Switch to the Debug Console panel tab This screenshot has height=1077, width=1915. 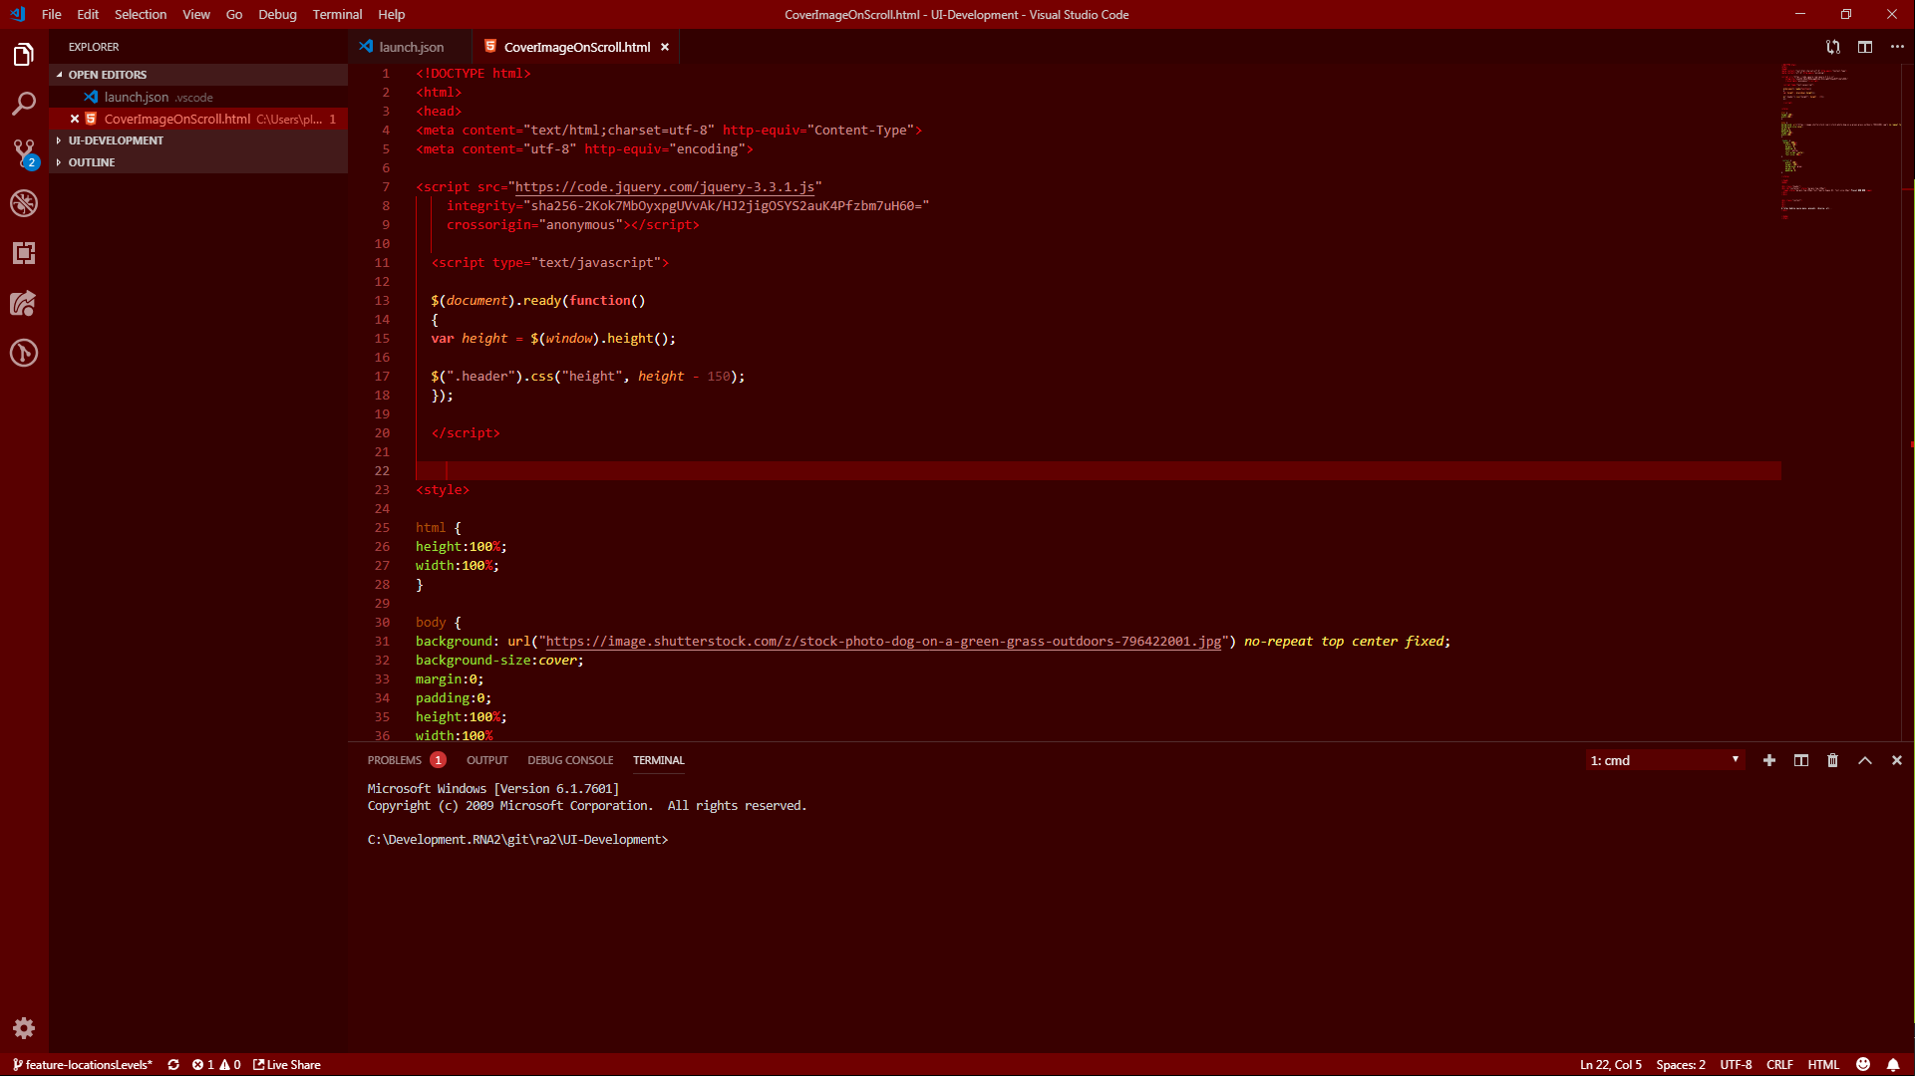click(x=570, y=760)
